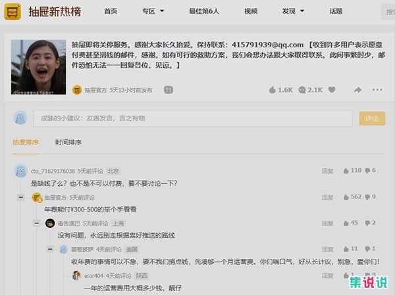Collapse the 毒舌澳巴 reply thread
The image size is (395, 295).
[36, 223]
